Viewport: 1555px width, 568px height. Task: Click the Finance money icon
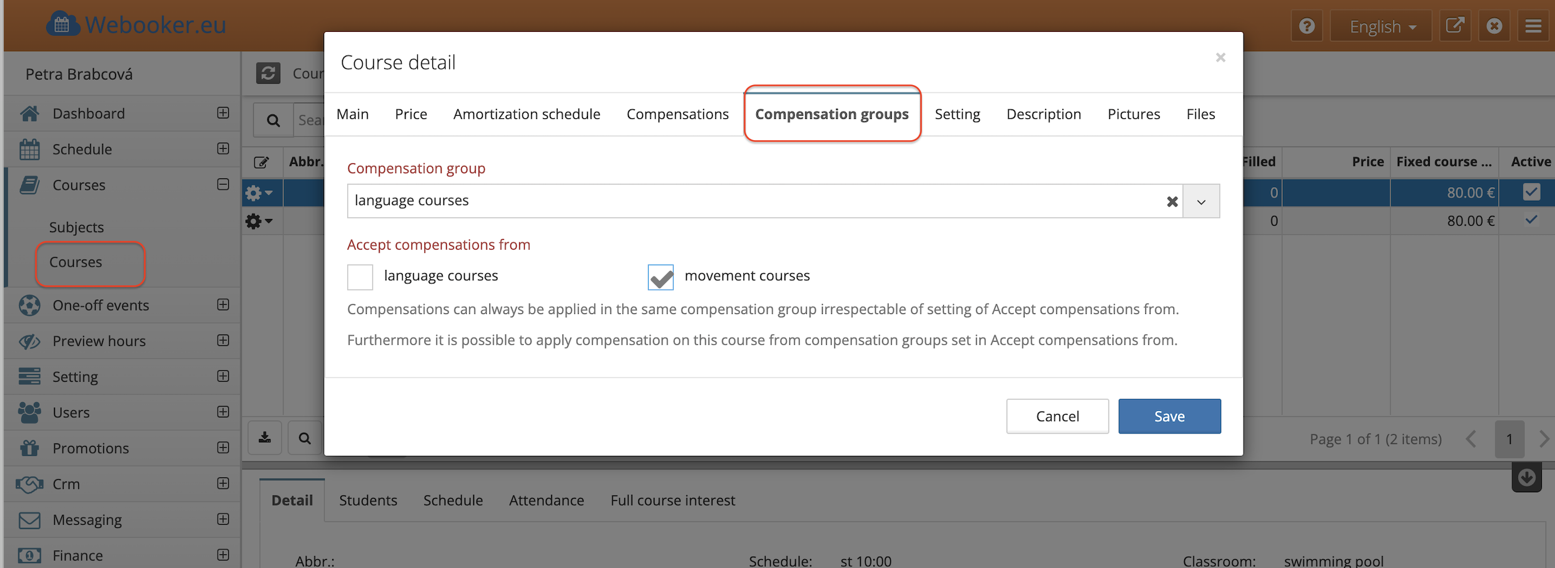pos(29,555)
